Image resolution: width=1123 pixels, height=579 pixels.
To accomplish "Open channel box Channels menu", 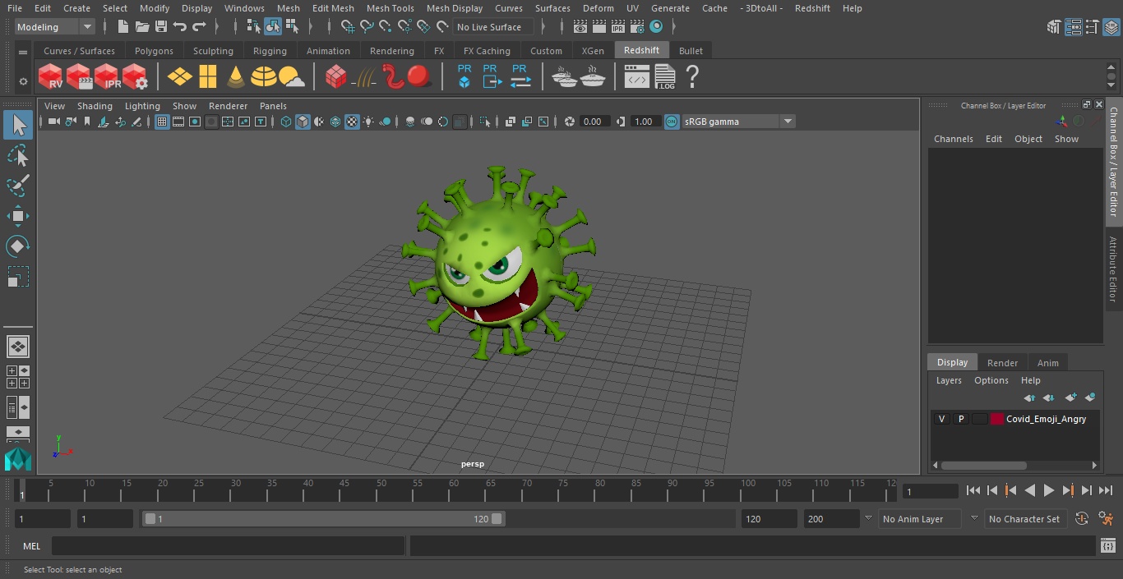I will coord(954,139).
